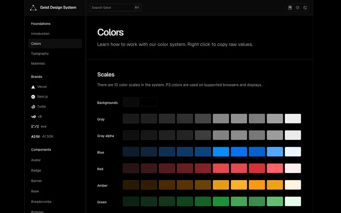
Task: Open the Book component page
Action: click(x=35, y=191)
